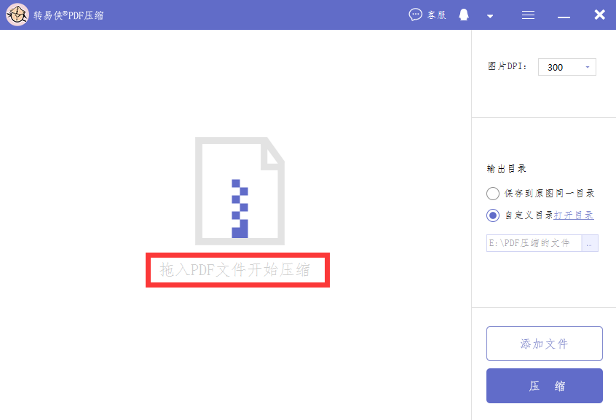Click the QQ penguin bell icon
Image resolution: width=616 pixels, height=420 pixels.
click(x=464, y=15)
